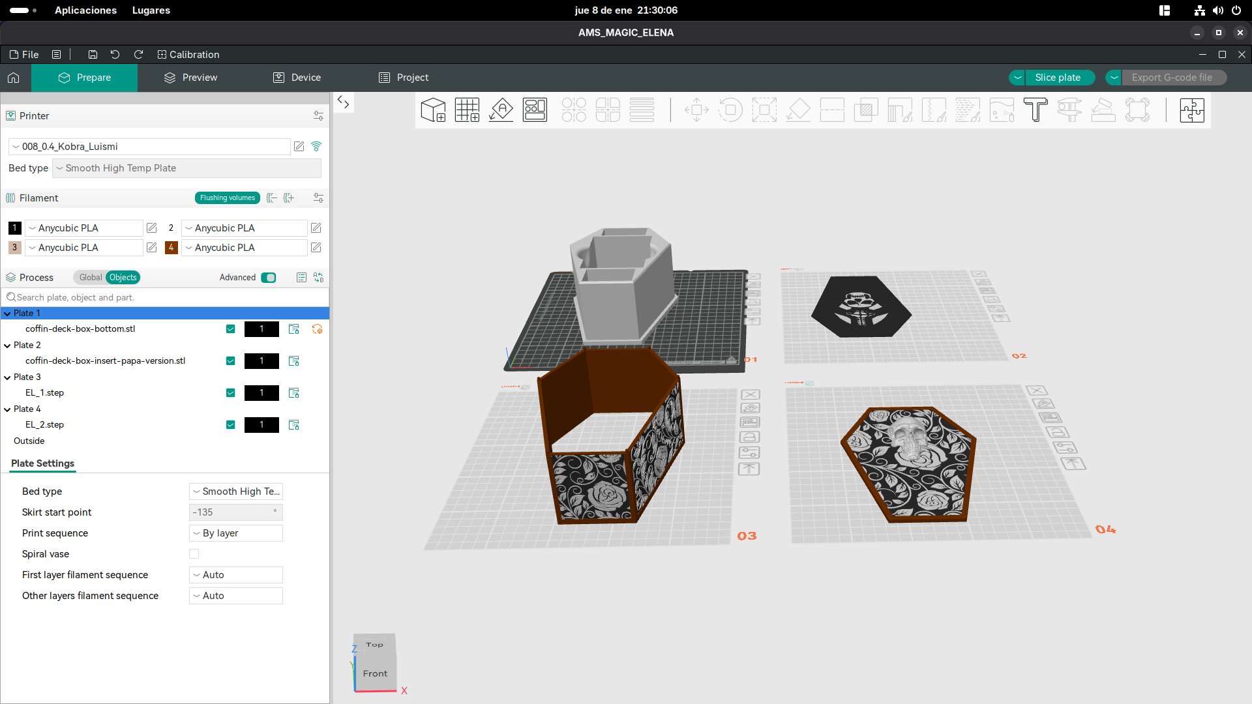1252x704 pixels.
Task: Click the Save project icon
Action: [x=93, y=55]
